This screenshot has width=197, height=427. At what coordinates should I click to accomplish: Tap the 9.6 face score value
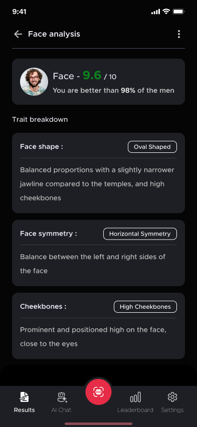coord(92,76)
